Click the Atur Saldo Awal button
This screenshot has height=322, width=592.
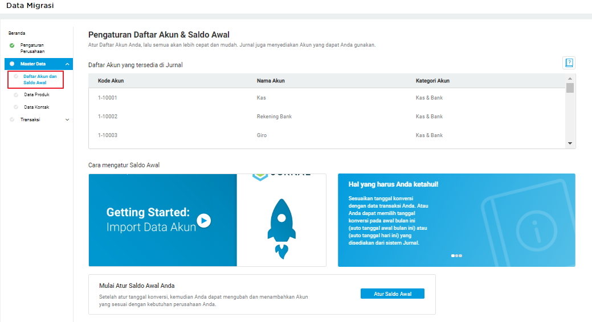392,294
